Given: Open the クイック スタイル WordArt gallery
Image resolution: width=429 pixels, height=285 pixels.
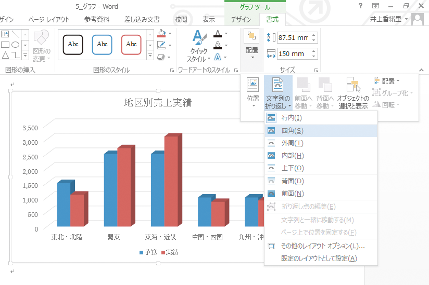Looking at the screenshot, I should [x=199, y=46].
